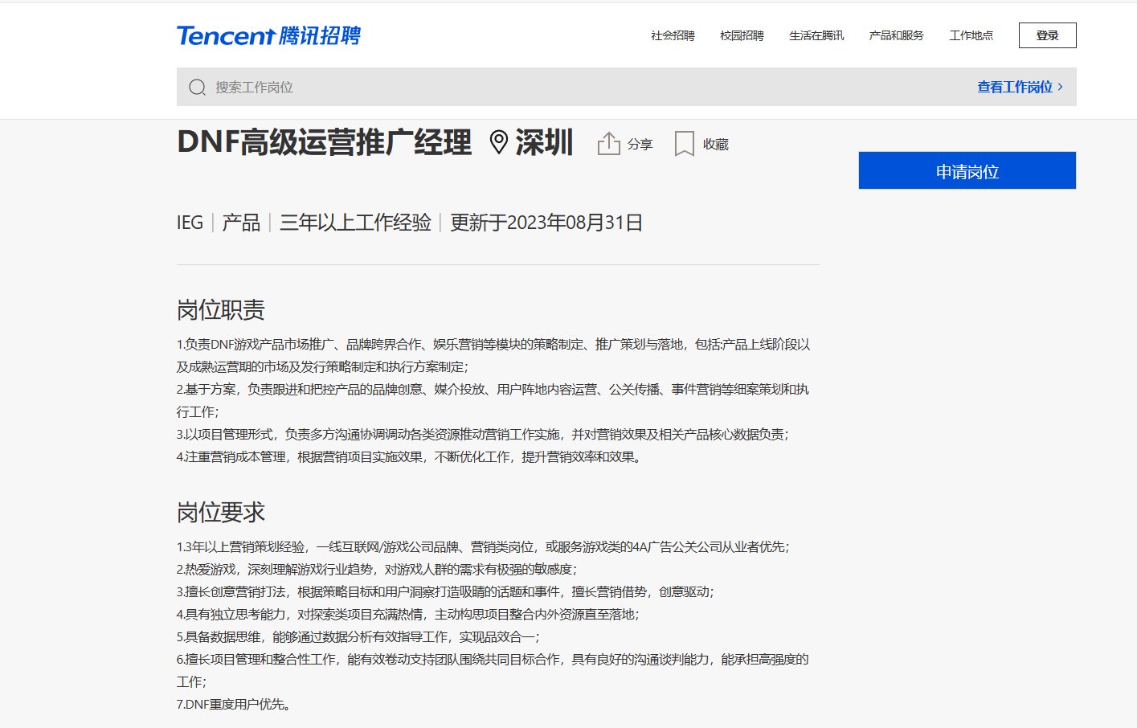
Task: Click the 更新于2023年08月31日 date text
Action: [x=546, y=223]
